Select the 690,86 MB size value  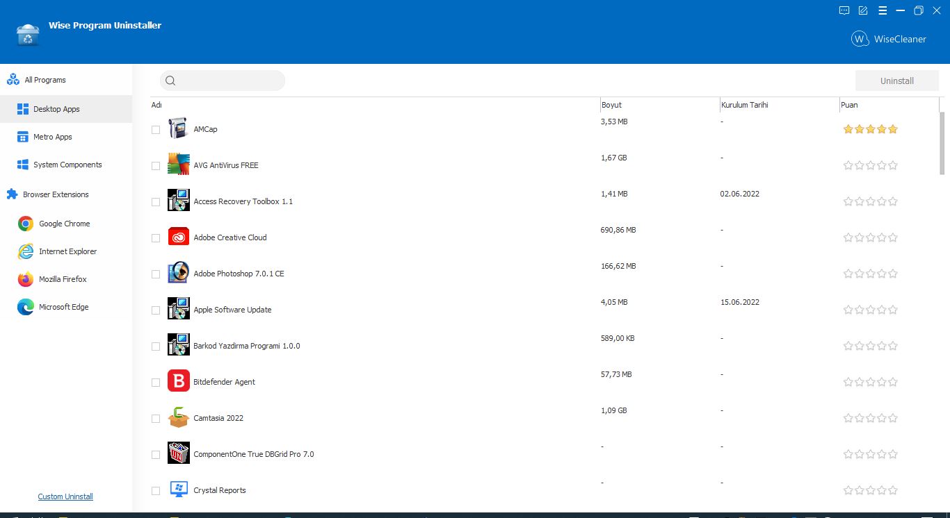(618, 230)
